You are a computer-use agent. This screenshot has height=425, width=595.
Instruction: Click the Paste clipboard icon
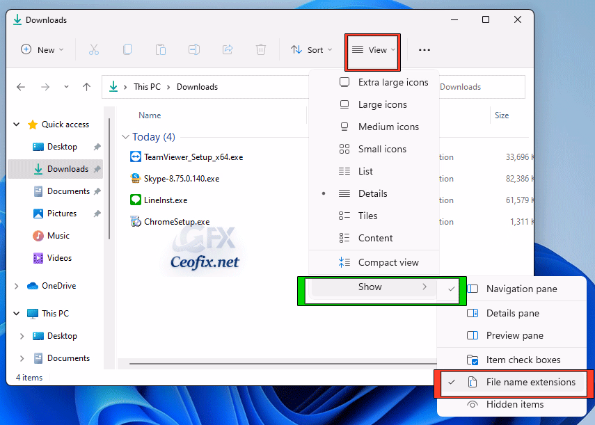pos(161,49)
